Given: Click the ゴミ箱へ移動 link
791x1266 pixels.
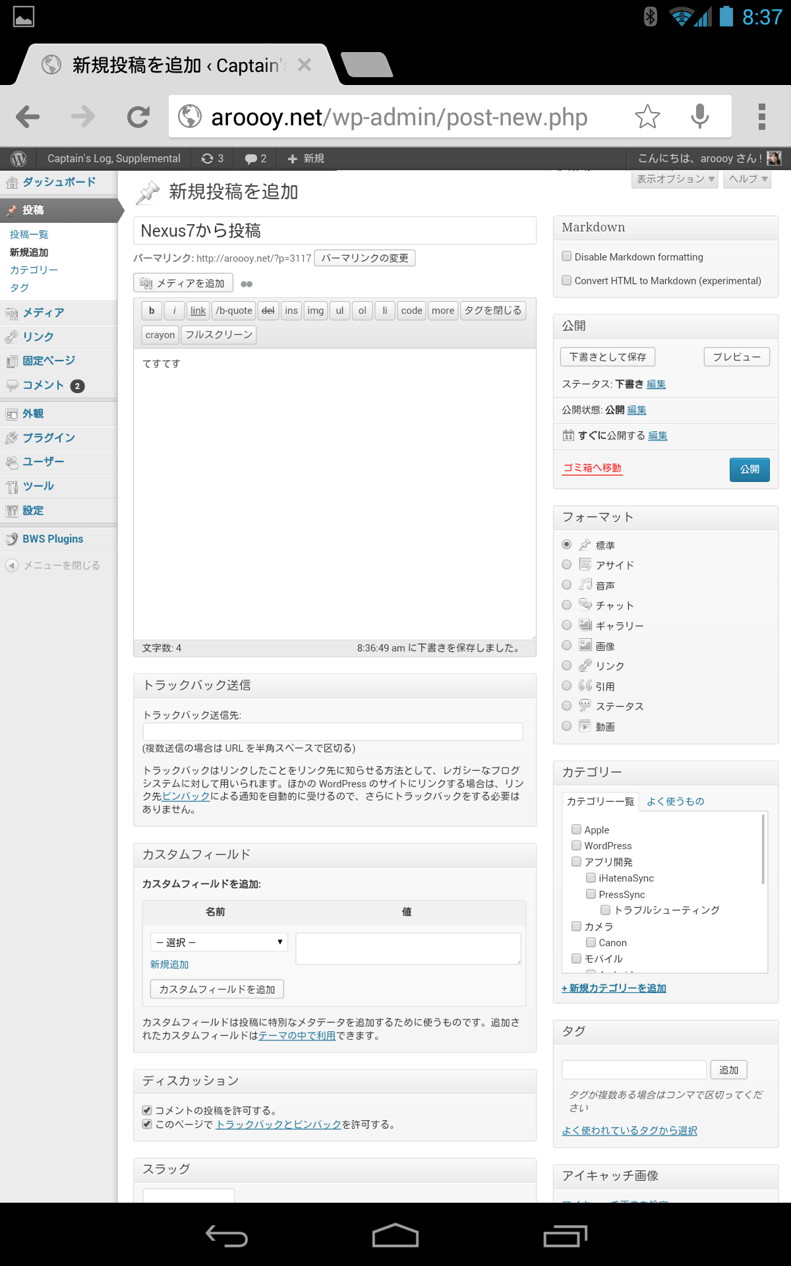Looking at the screenshot, I should click(592, 468).
